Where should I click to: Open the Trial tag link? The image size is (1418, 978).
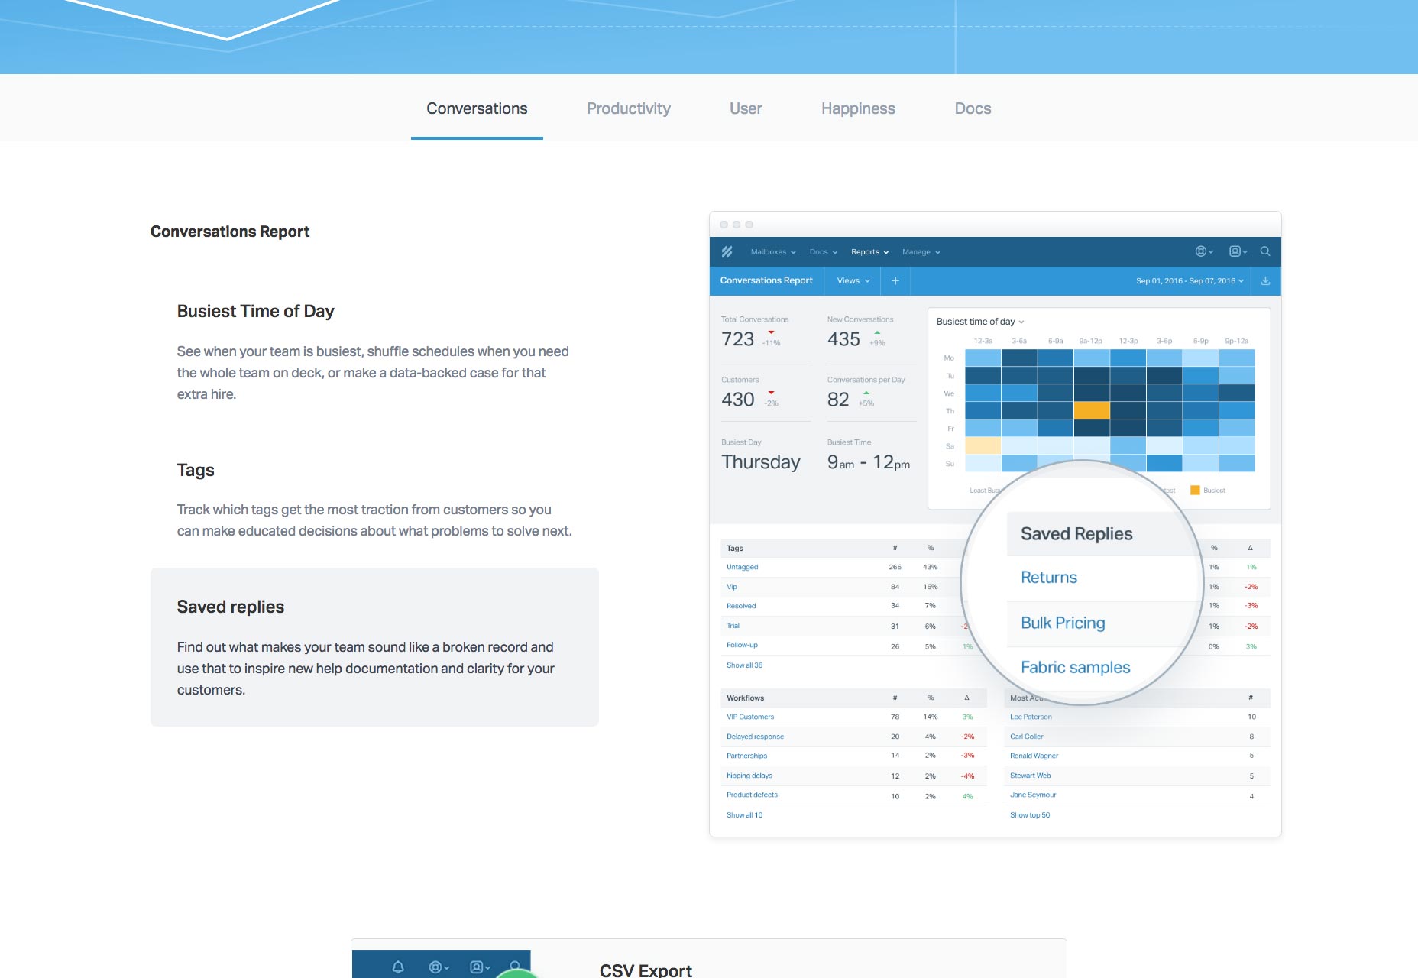[x=733, y=626]
